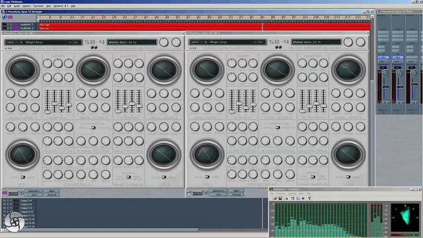The width and height of the screenshot is (423, 238).
Task: Click the Master Gain display in left SB-4
Action: [x=132, y=42]
